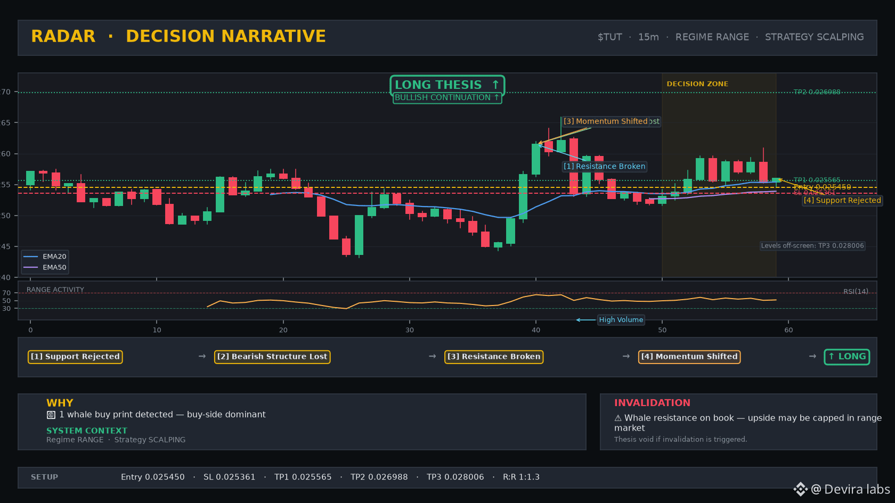Viewport: 895px width, 503px height.
Task: Click the STRATEGY SCALPING header text
Action: [x=815, y=37]
